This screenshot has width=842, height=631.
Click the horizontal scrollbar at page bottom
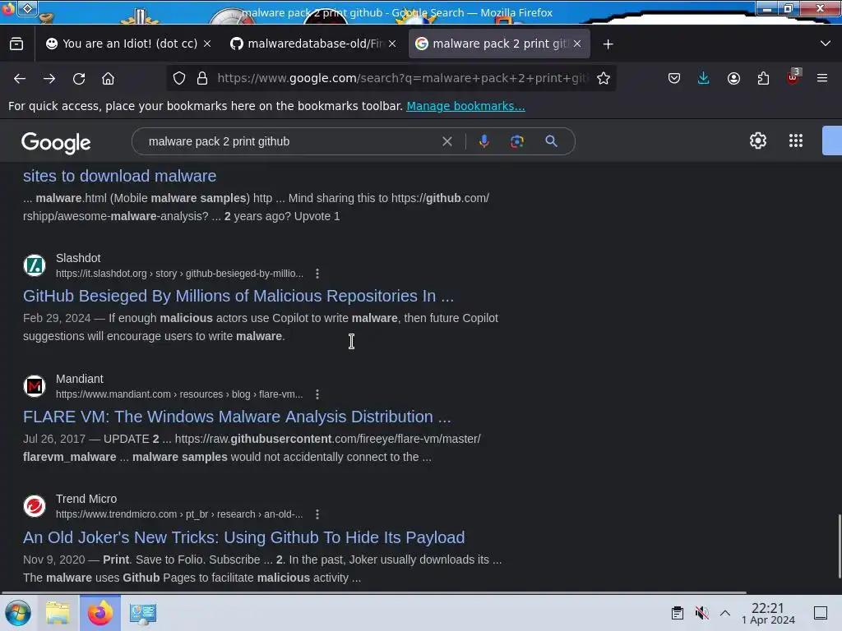click(x=374, y=593)
